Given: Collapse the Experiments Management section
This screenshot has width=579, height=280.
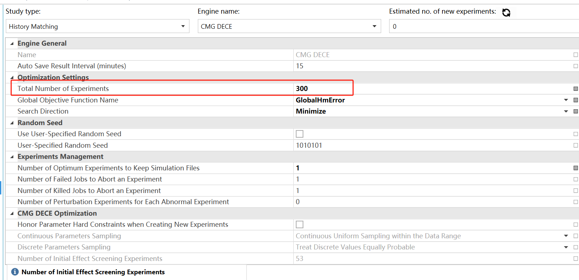Looking at the screenshot, I should coord(12,157).
